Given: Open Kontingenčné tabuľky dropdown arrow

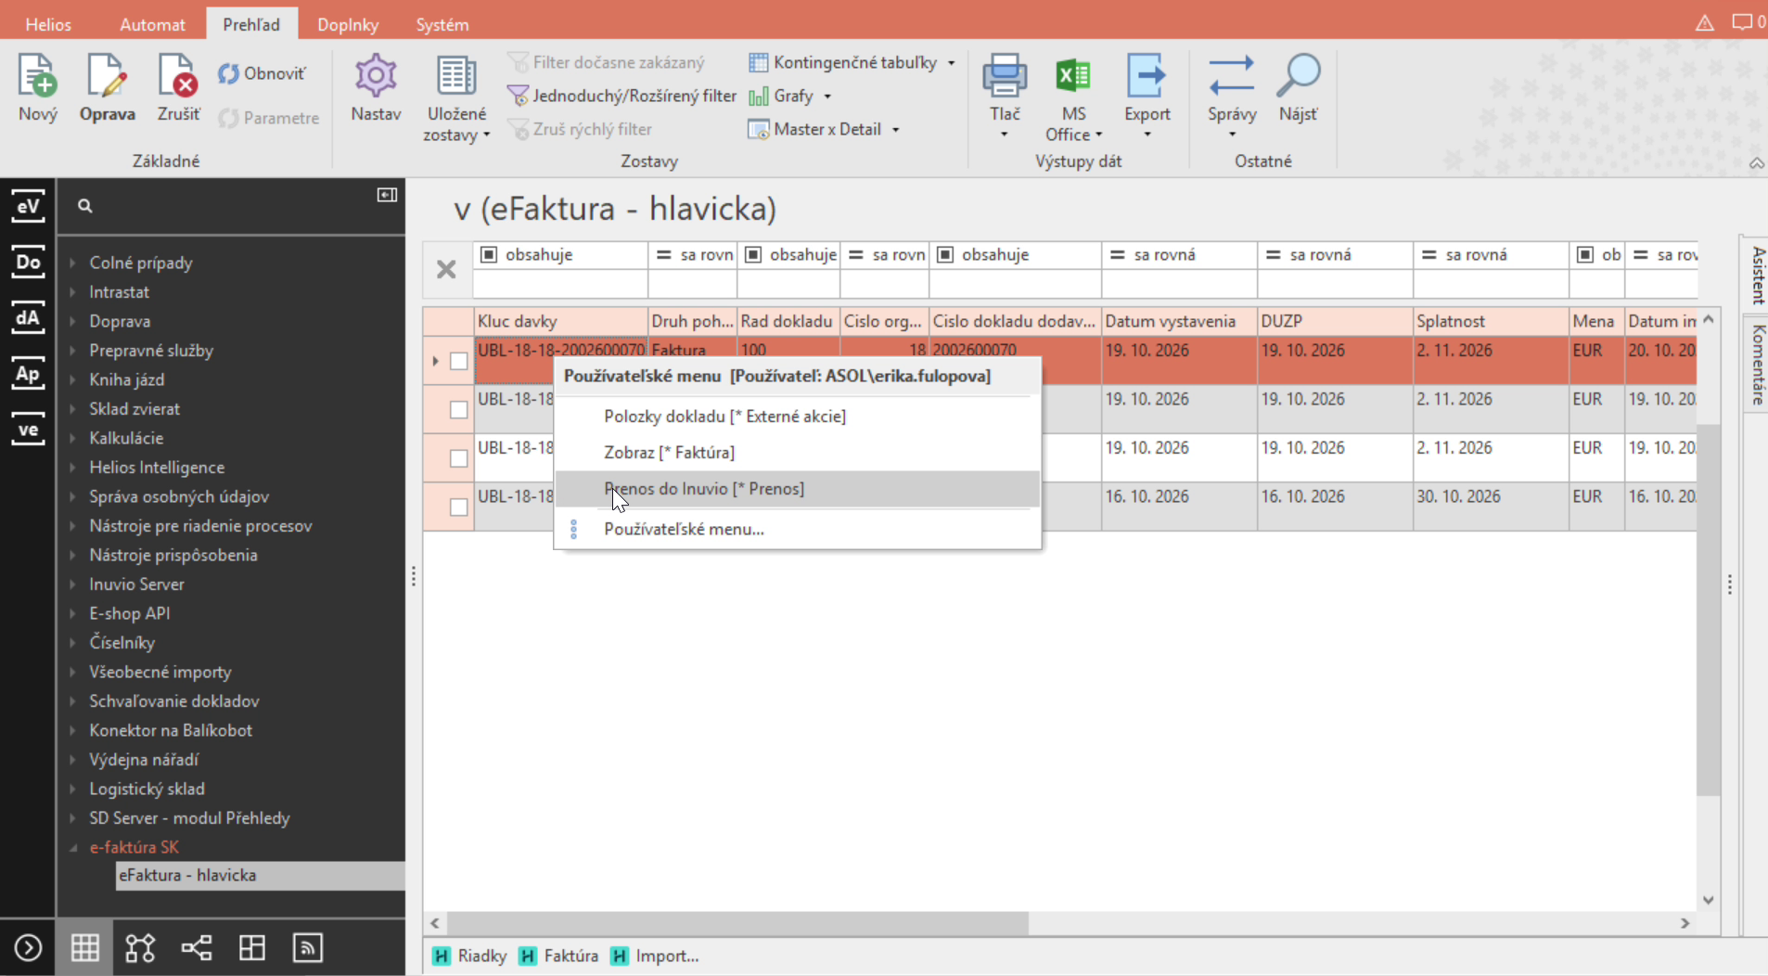Looking at the screenshot, I should coord(951,63).
